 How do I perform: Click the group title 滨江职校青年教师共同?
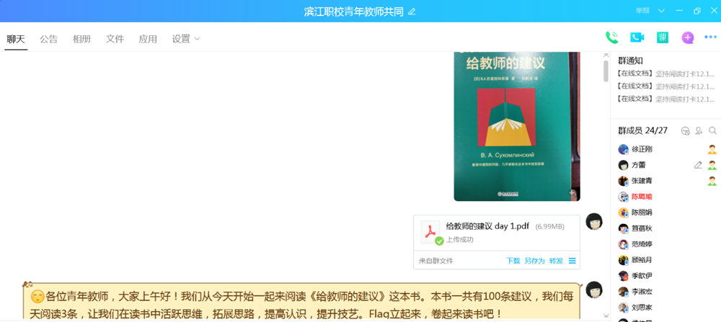coord(353,12)
